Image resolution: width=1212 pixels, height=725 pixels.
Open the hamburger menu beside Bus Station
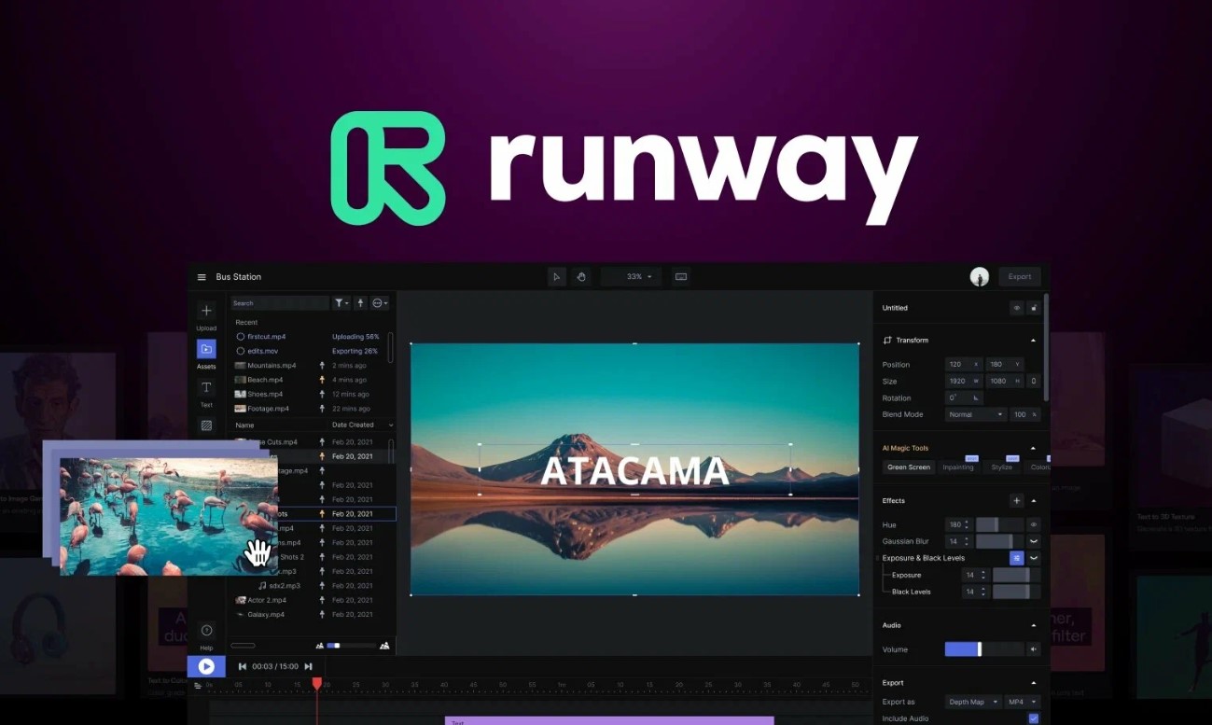pyautogui.click(x=202, y=277)
